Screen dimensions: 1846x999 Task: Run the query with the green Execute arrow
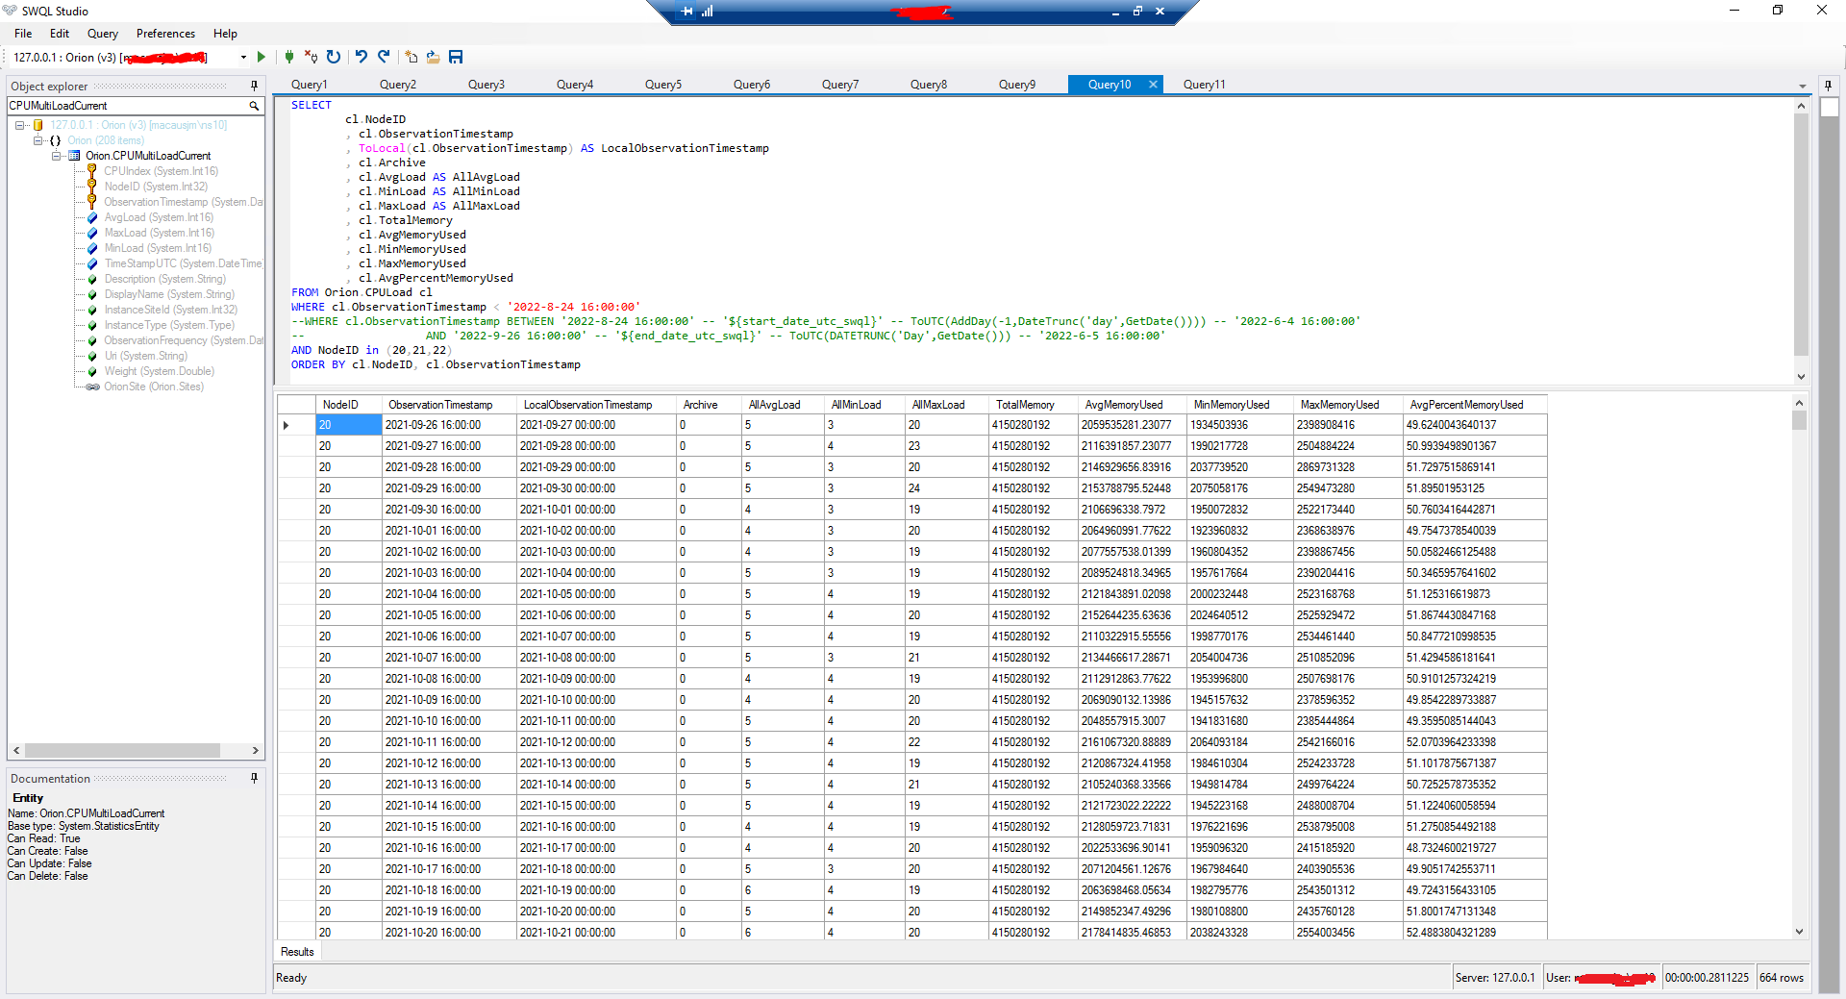tap(262, 58)
